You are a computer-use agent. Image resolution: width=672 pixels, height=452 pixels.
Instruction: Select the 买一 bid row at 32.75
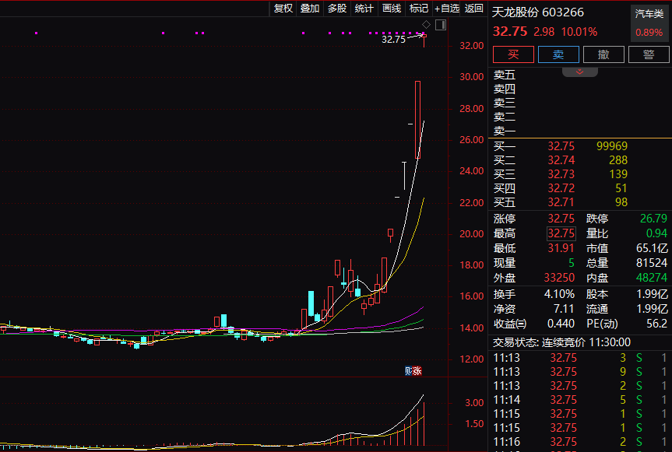tap(561, 146)
